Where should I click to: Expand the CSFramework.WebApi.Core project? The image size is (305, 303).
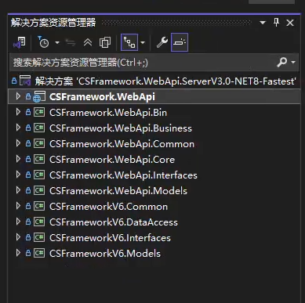(x=18, y=159)
